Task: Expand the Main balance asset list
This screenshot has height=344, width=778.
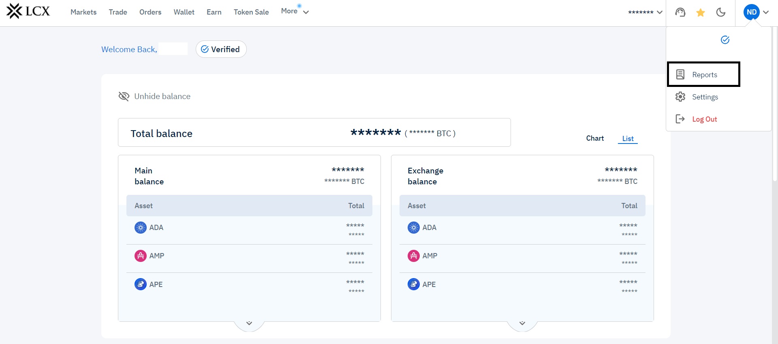Action: [249, 323]
